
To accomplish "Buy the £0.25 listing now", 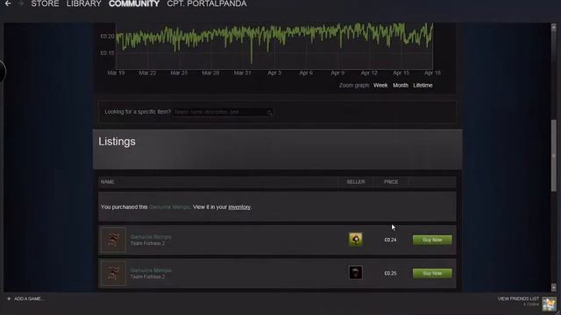I will (x=432, y=274).
